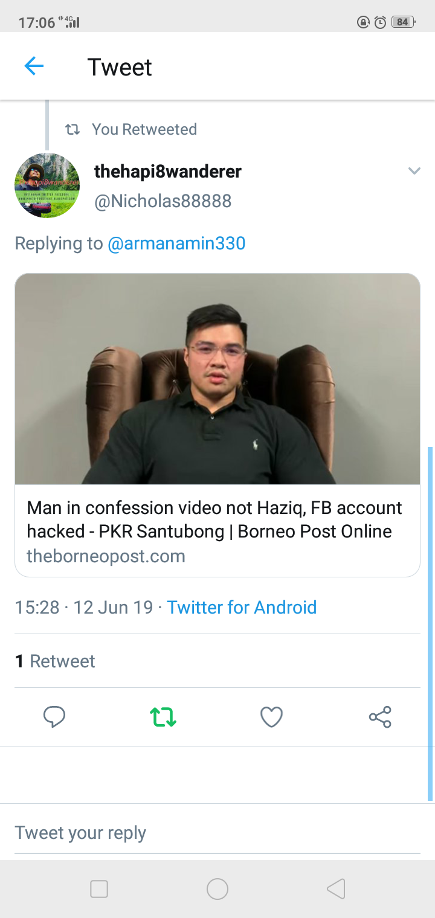Screen dimensions: 435x918
Task: Tap thehapi8wanderer display name
Action: [168, 172]
